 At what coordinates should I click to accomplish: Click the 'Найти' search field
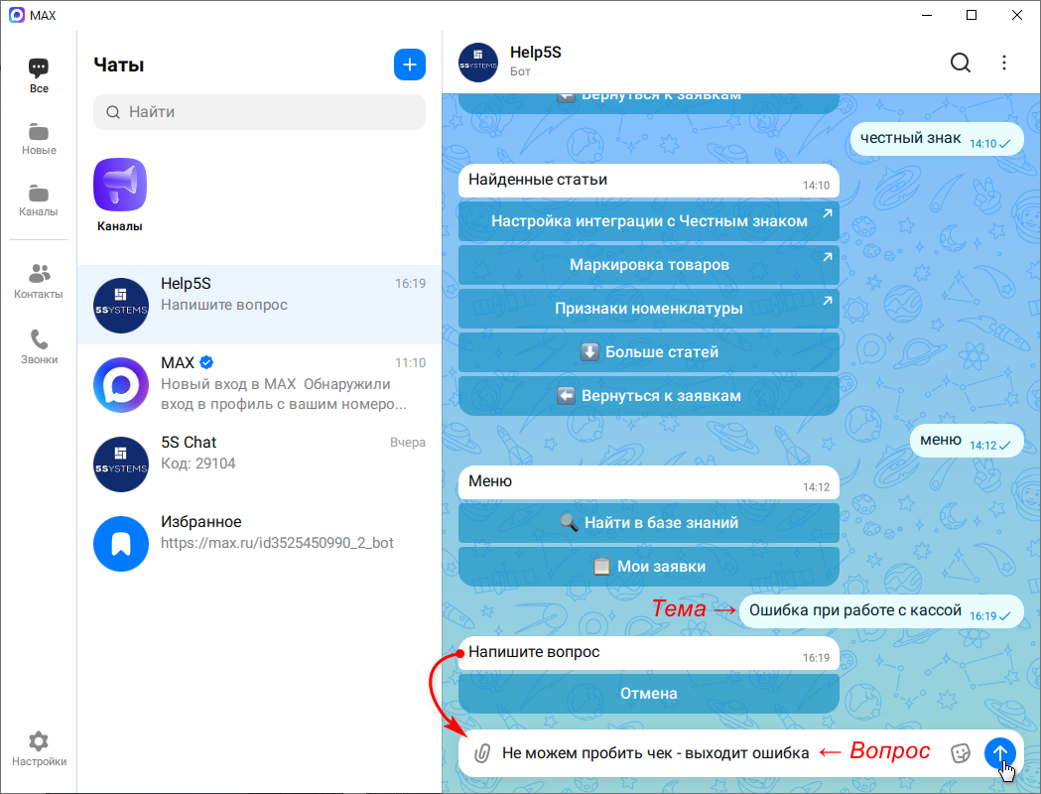260,111
